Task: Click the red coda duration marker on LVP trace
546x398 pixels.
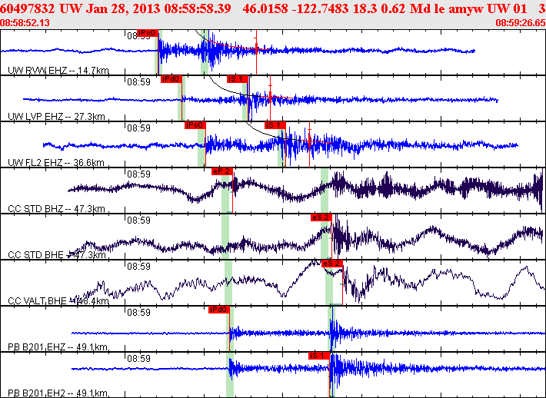Action: (x=270, y=98)
